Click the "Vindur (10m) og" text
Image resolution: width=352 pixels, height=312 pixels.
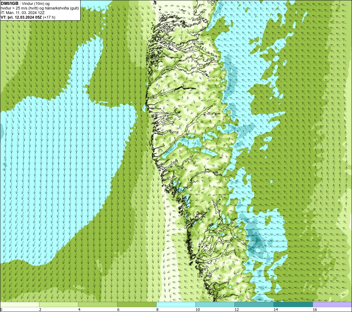(36, 4)
